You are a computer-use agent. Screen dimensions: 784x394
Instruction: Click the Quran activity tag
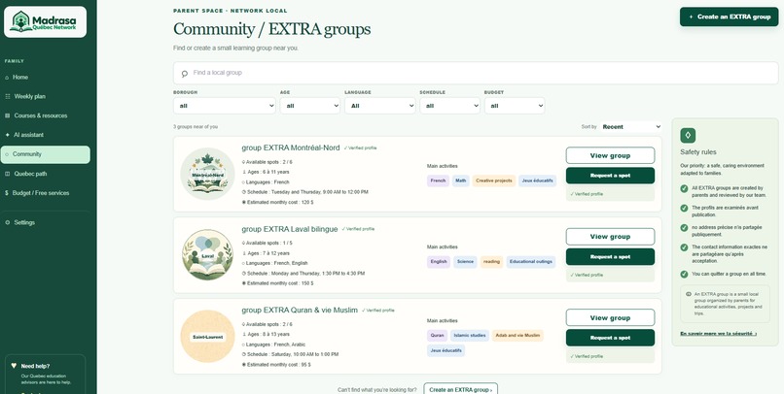click(437, 336)
